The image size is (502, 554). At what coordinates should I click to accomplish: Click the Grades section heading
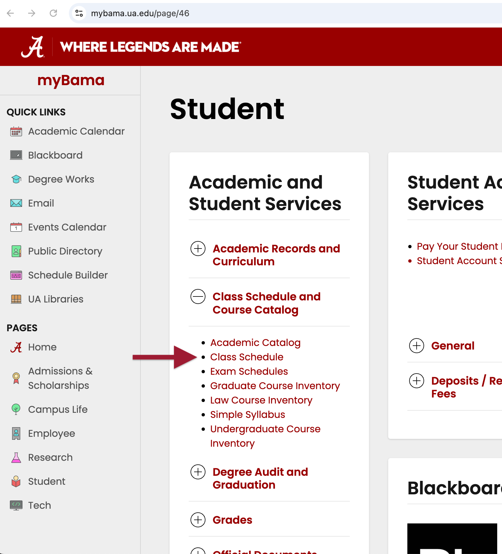click(232, 520)
